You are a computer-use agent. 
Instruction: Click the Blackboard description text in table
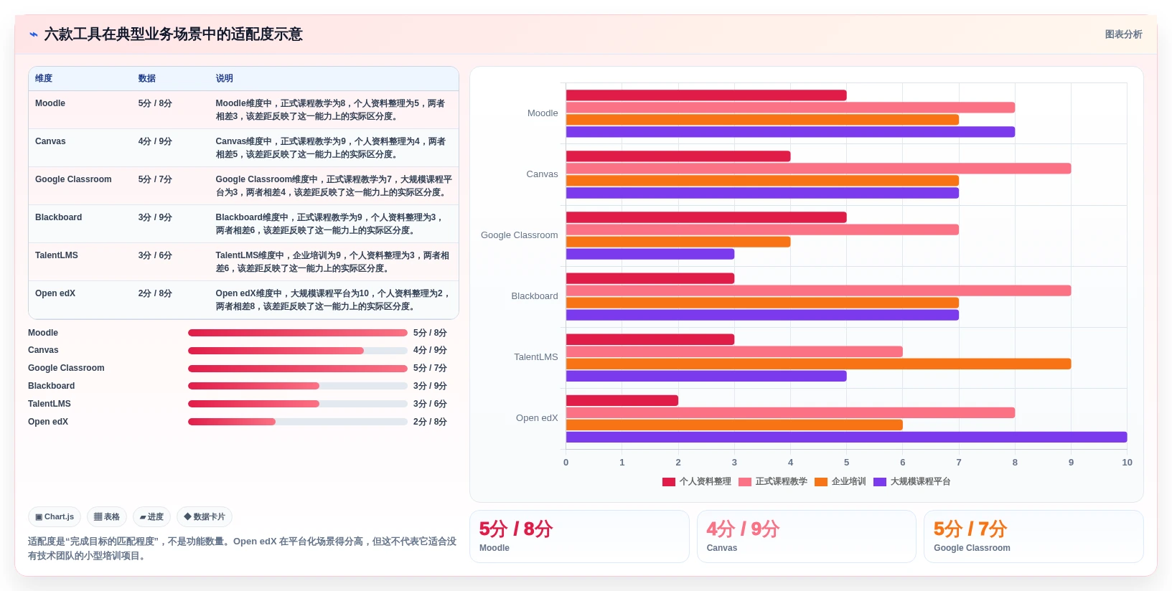(x=331, y=224)
